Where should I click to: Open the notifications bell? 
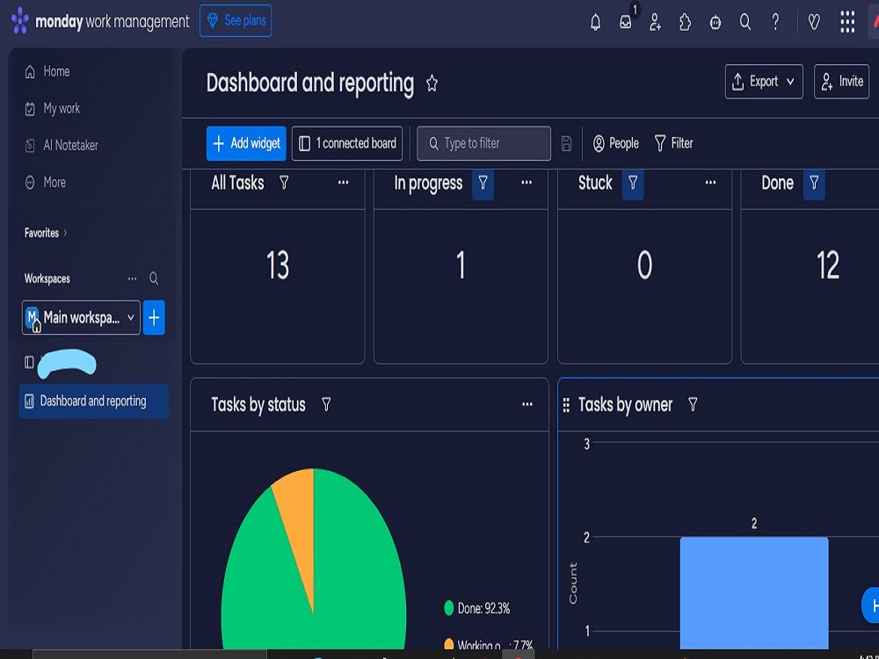(x=595, y=22)
